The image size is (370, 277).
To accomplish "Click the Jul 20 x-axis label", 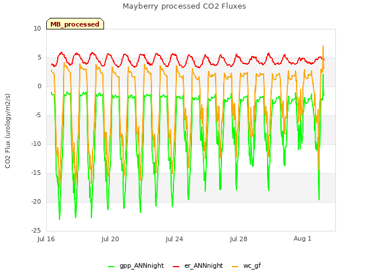I will [x=110, y=239].
